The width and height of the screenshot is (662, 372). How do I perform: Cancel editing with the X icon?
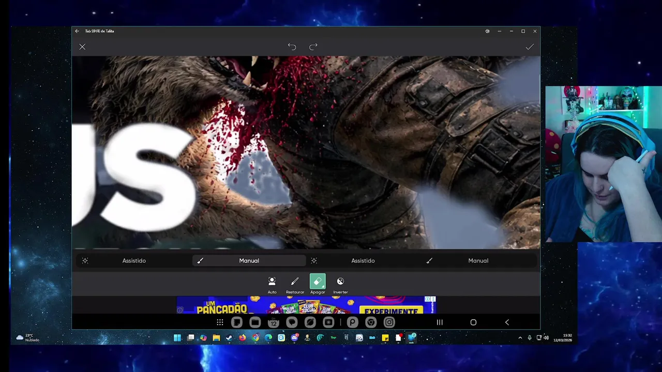82,47
